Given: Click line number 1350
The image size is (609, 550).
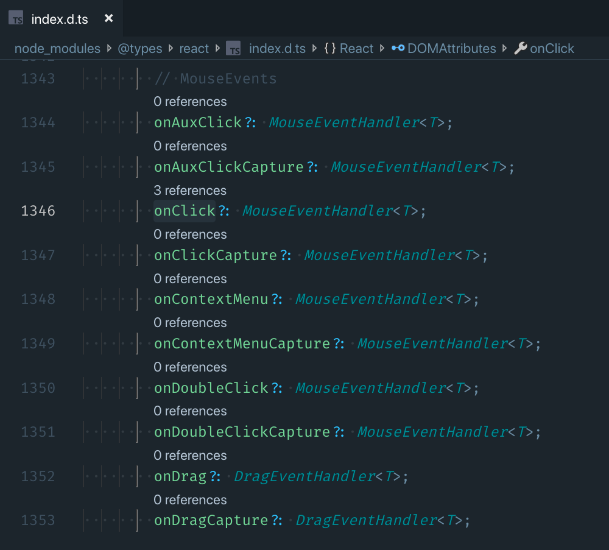Looking at the screenshot, I should click(38, 388).
